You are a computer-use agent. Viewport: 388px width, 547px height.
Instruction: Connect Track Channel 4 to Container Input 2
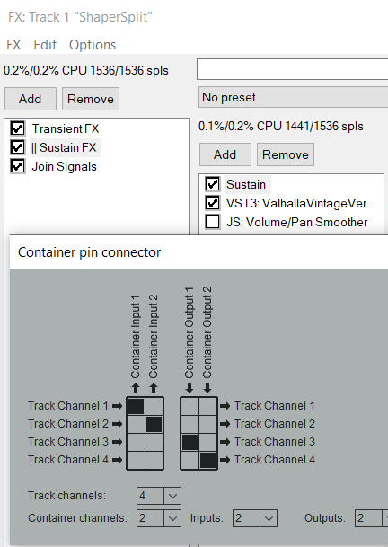[154, 461]
